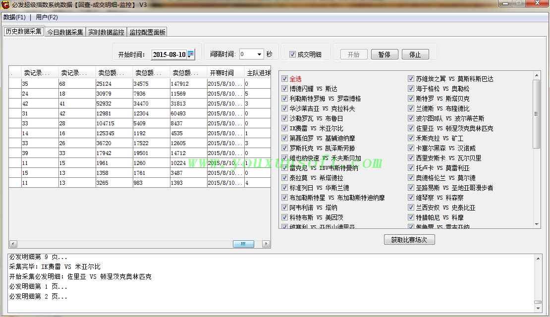Toggle the 维琴察 VS 科森察 checkbox
Image resolution: width=550 pixels, height=317 pixels.
pyautogui.click(x=411, y=198)
